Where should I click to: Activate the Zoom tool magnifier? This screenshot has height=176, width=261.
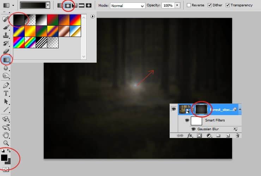[6, 143]
